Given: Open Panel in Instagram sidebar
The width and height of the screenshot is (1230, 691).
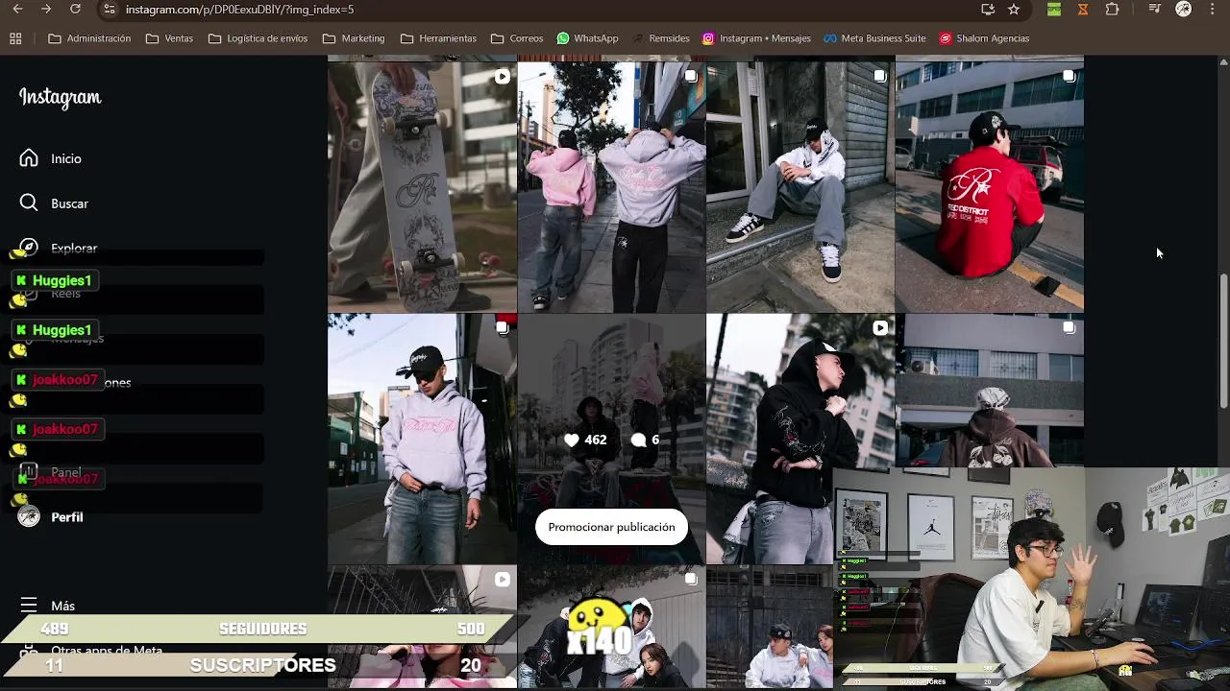Looking at the screenshot, I should coord(66,472).
